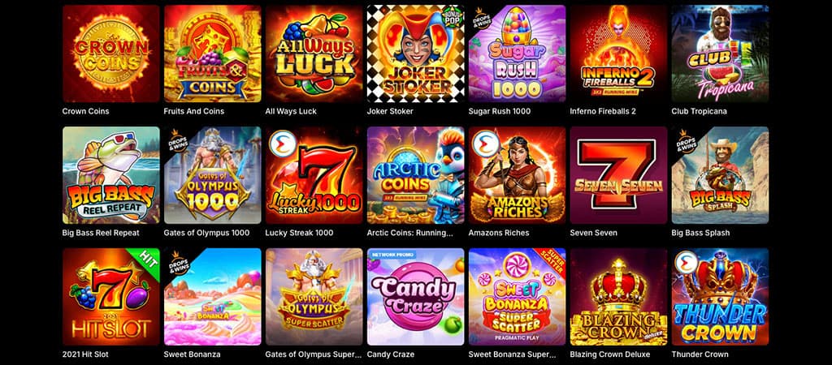The image size is (832, 365).
Task: Click the provider logo on Thunder Crown tile
Action: coord(687,264)
